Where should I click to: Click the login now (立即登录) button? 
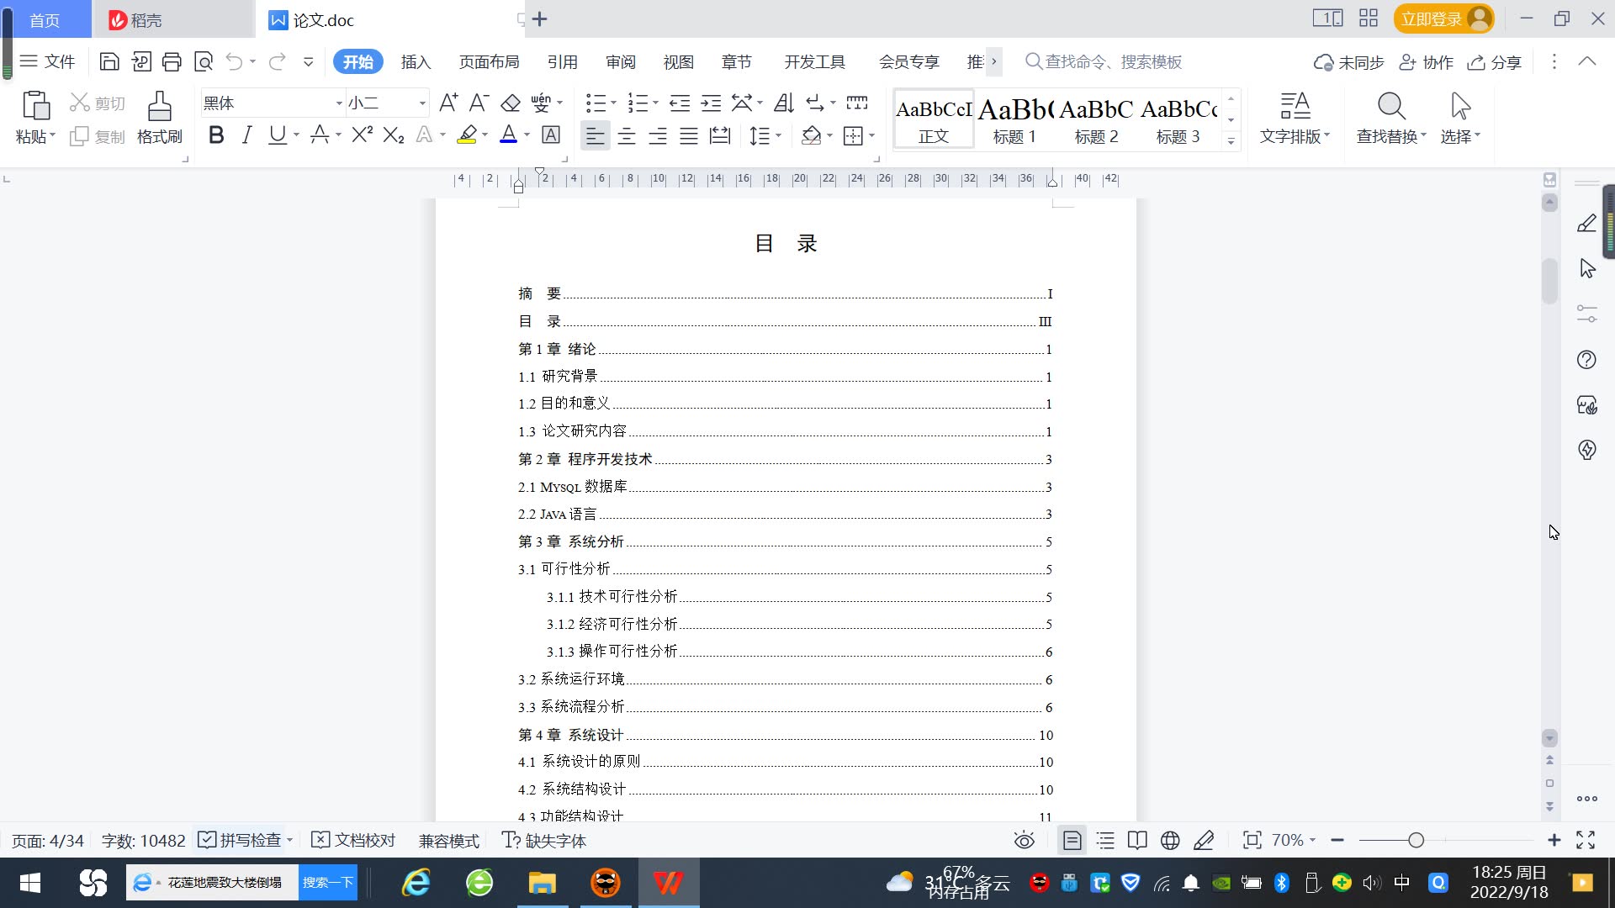pyautogui.click(x=1431, y=18)
